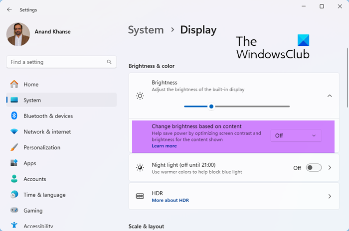The height and width of the screenshot is (231, 349).
Task: Collapse the Brightness section chevron
Action: click(329, 96)
